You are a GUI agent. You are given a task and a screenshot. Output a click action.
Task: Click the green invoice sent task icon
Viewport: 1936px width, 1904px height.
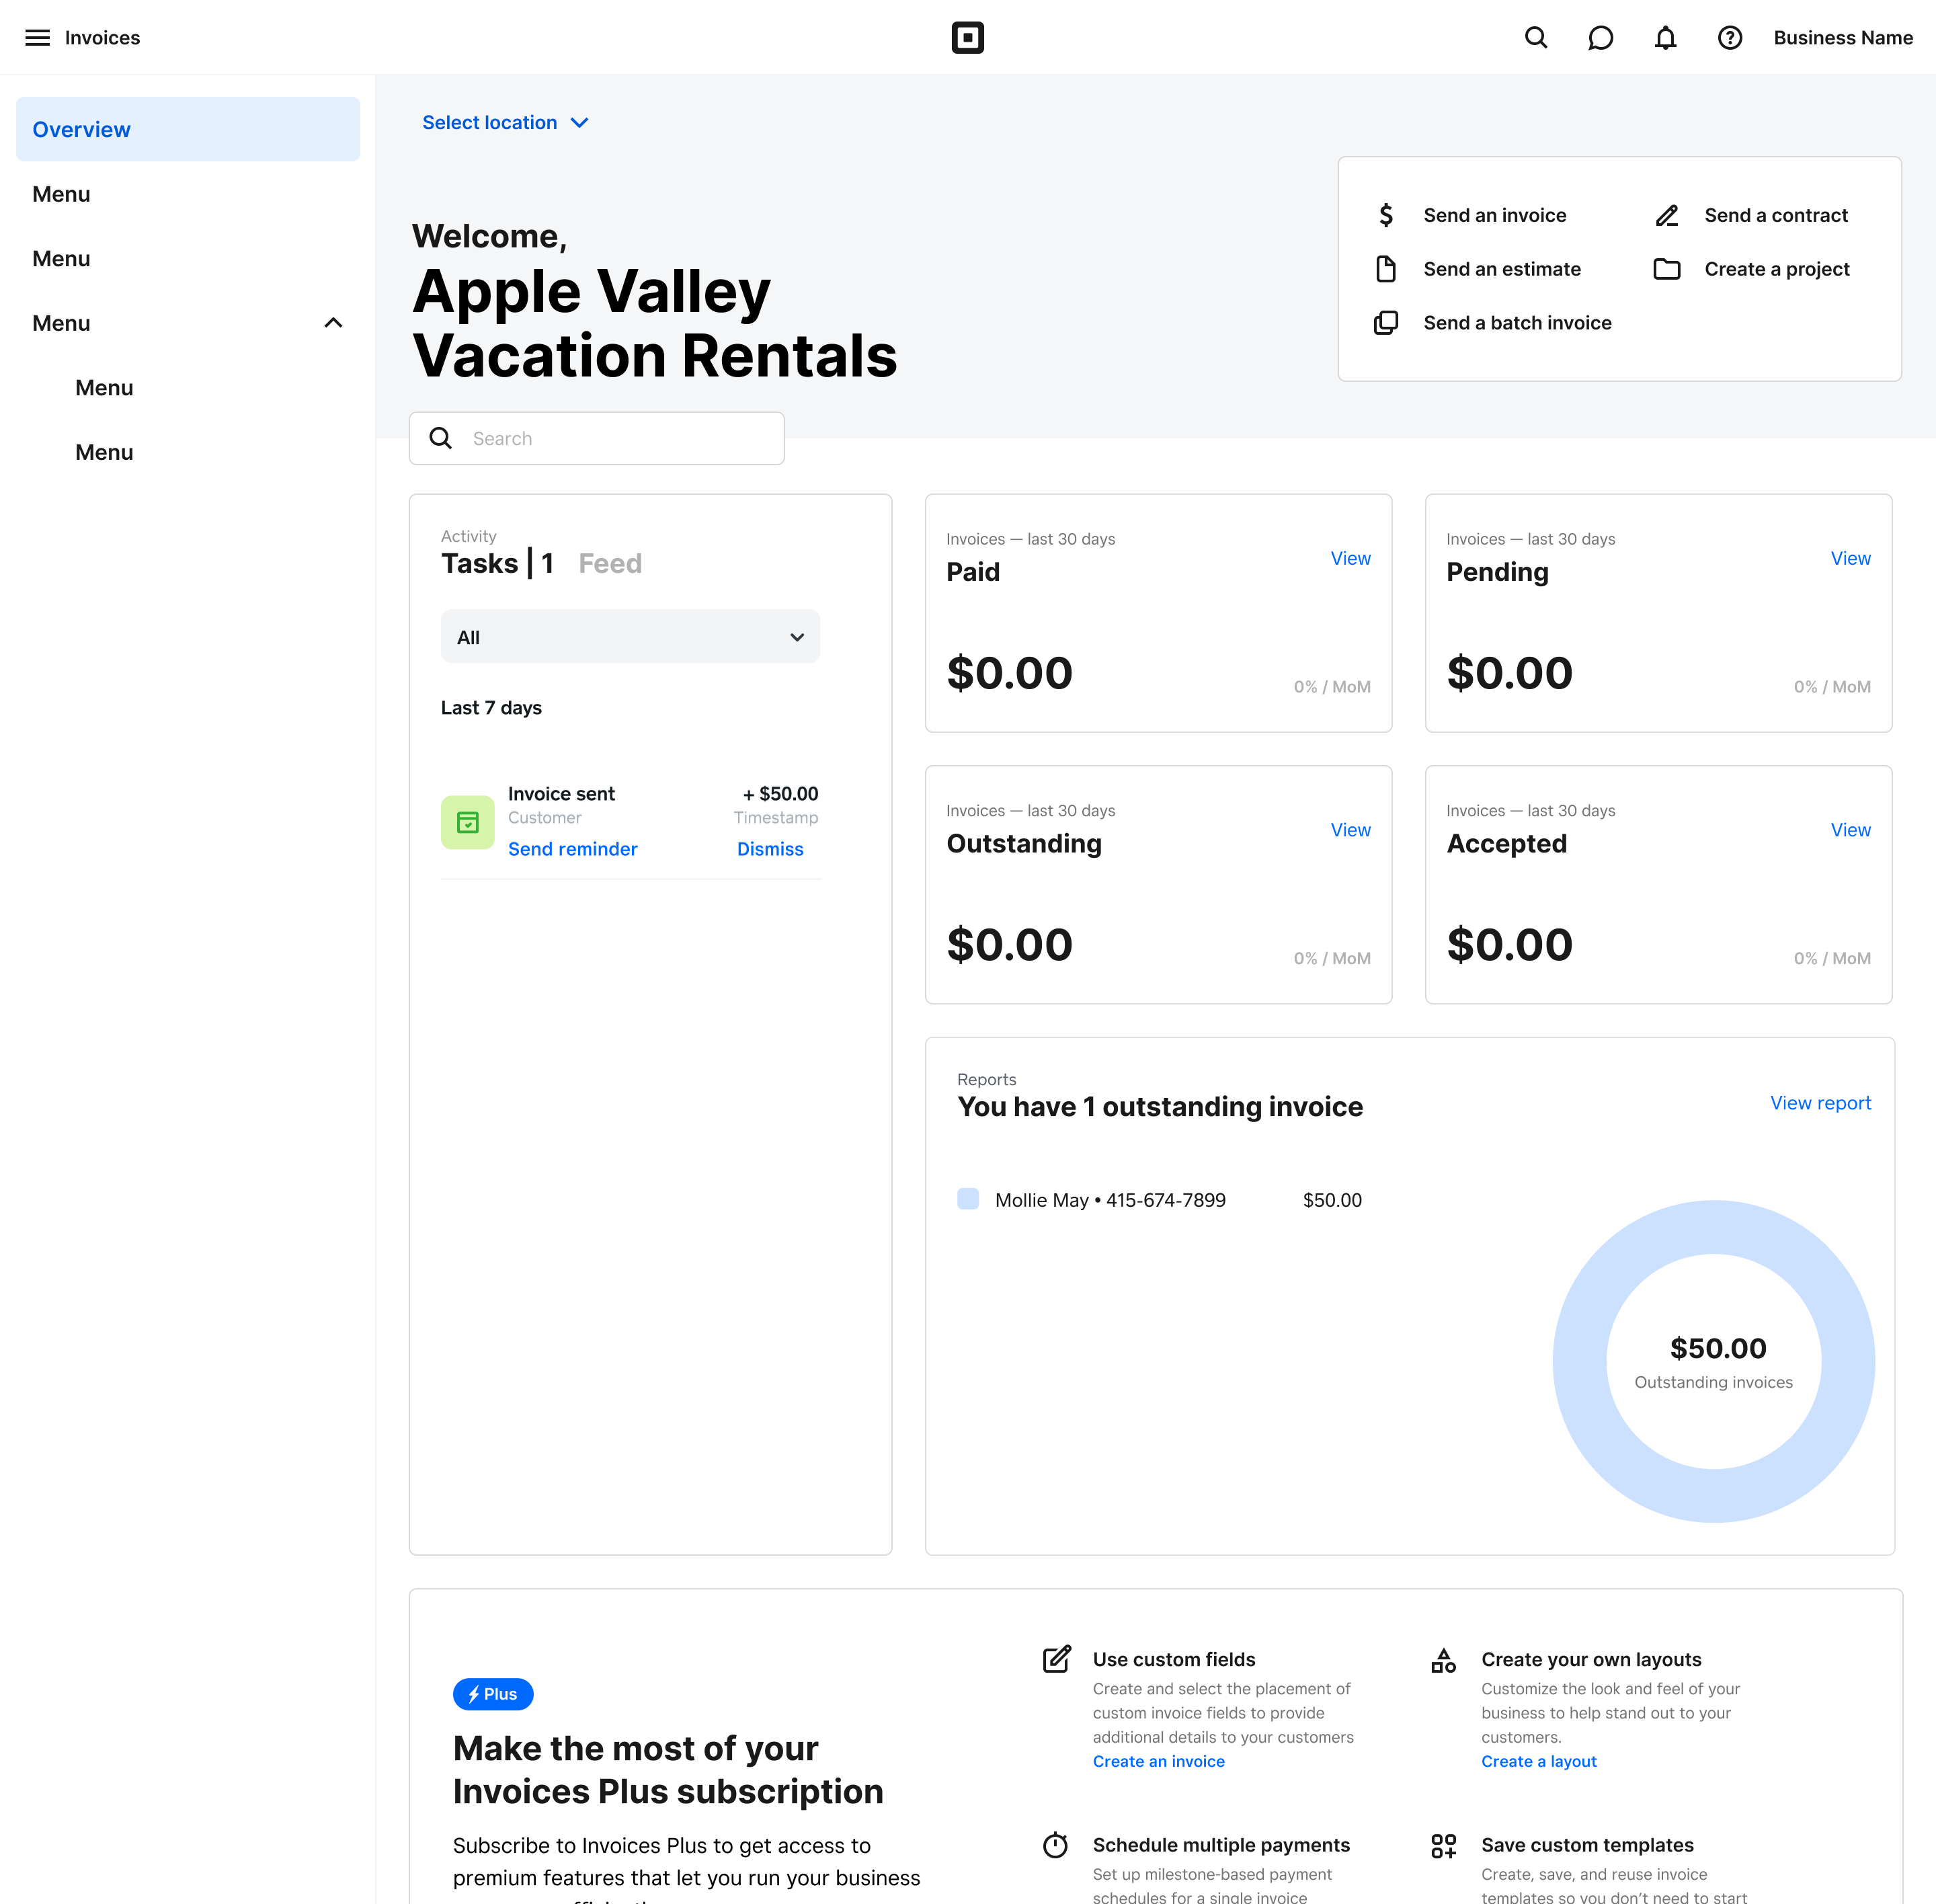click(x=467, y=822)
